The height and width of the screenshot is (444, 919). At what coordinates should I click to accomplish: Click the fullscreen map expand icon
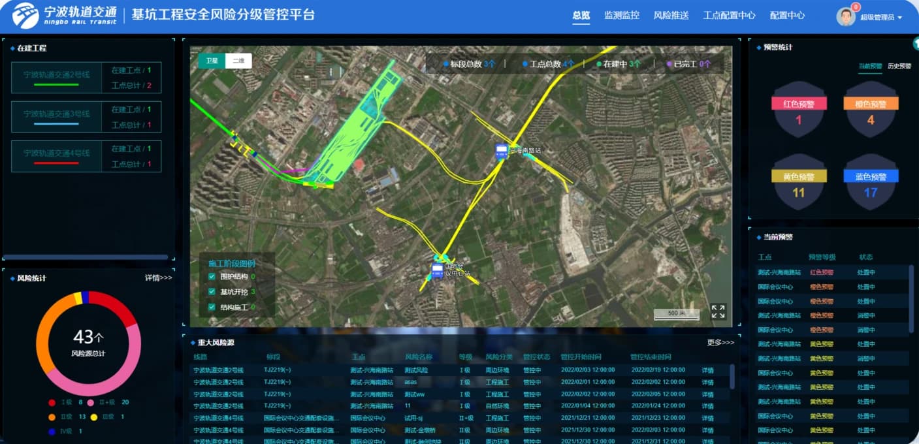coord(718,311)
